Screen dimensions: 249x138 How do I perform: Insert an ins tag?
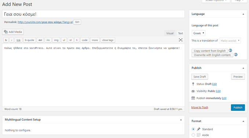point(48,40)
